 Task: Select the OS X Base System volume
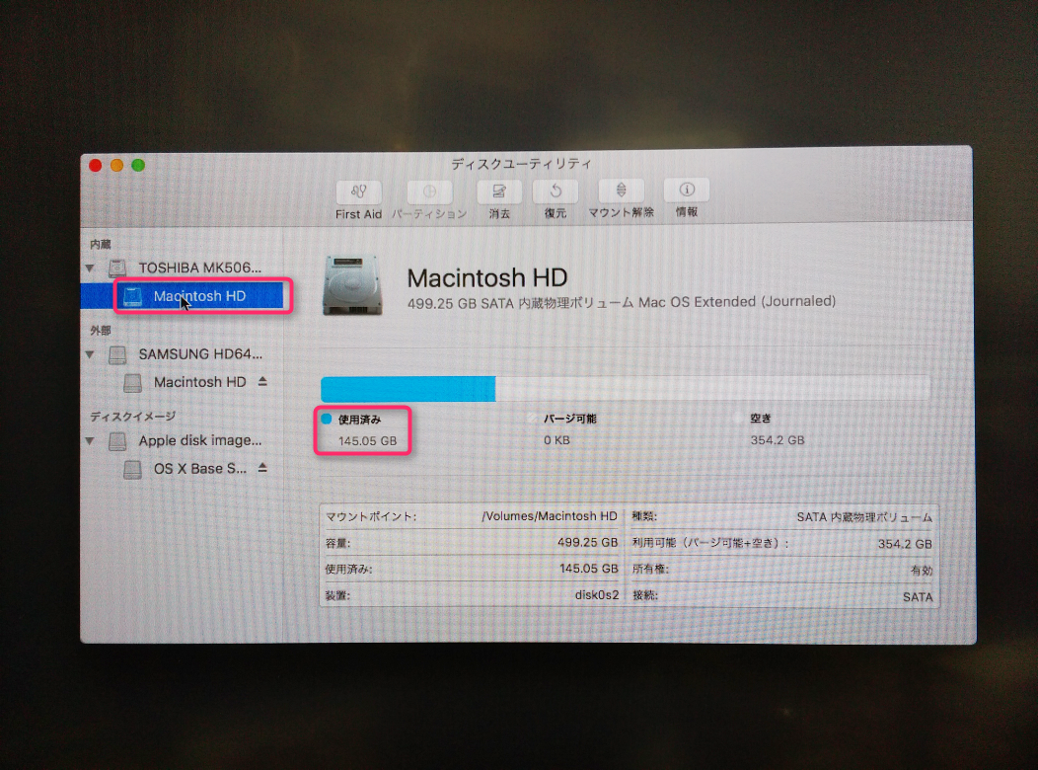(x=199, y=469)
